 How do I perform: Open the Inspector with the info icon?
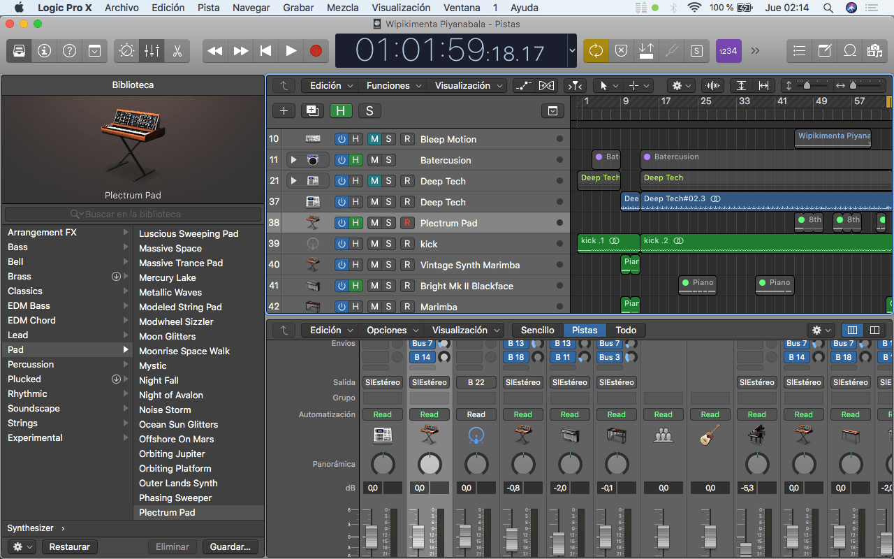click(x=44, y=51)
